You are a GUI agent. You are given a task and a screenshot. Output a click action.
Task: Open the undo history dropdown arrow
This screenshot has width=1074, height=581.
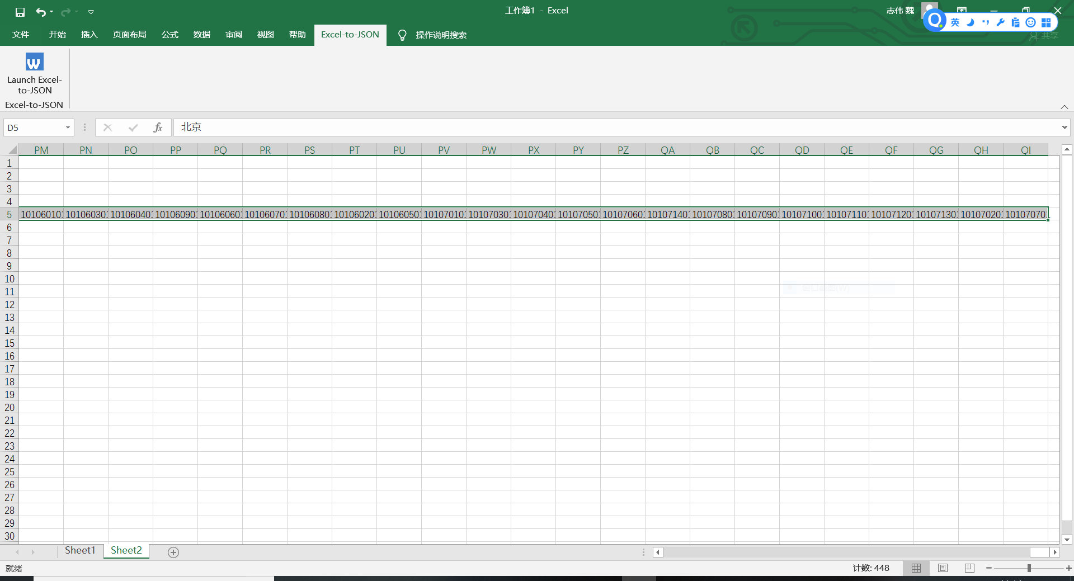point(51,12)
